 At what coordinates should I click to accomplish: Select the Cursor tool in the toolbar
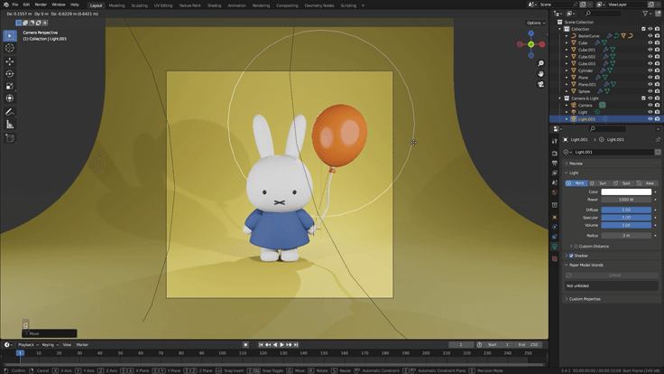[10, 49]
